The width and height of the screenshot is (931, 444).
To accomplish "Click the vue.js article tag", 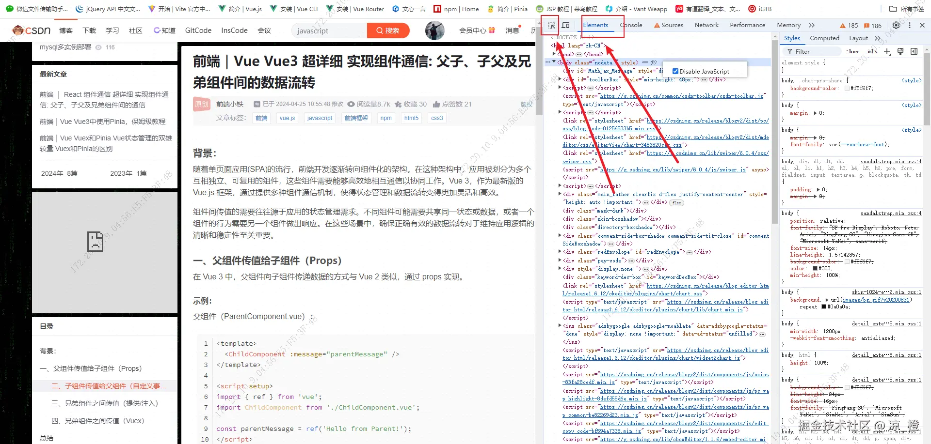I will point(287,118).
